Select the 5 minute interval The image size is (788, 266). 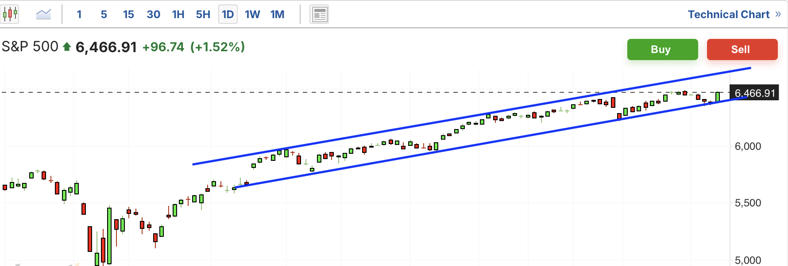[104, 15]
